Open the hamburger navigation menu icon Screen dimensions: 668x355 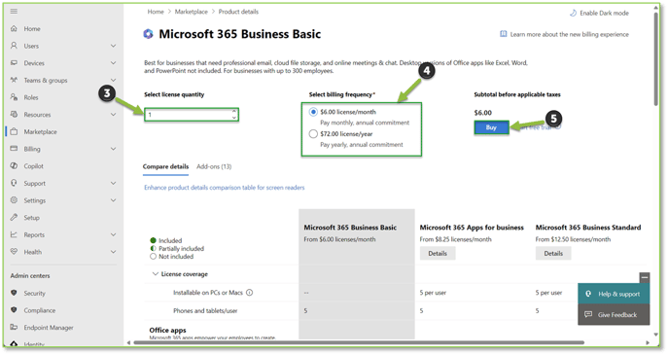(14, 11)
